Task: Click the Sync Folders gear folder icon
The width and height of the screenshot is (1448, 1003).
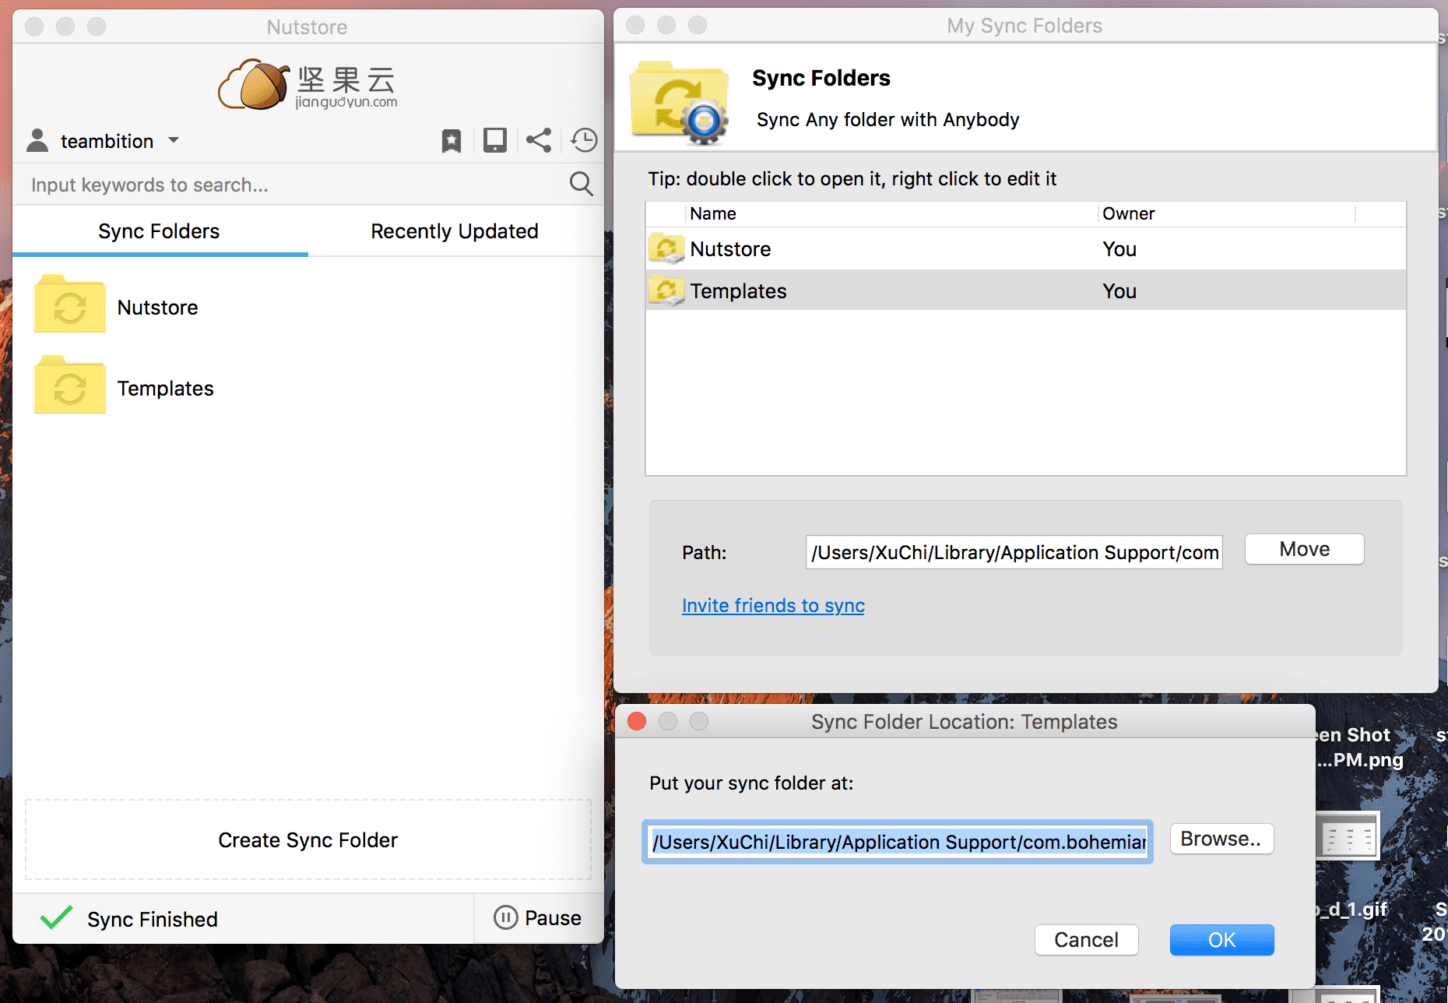Action: [680, 102]
